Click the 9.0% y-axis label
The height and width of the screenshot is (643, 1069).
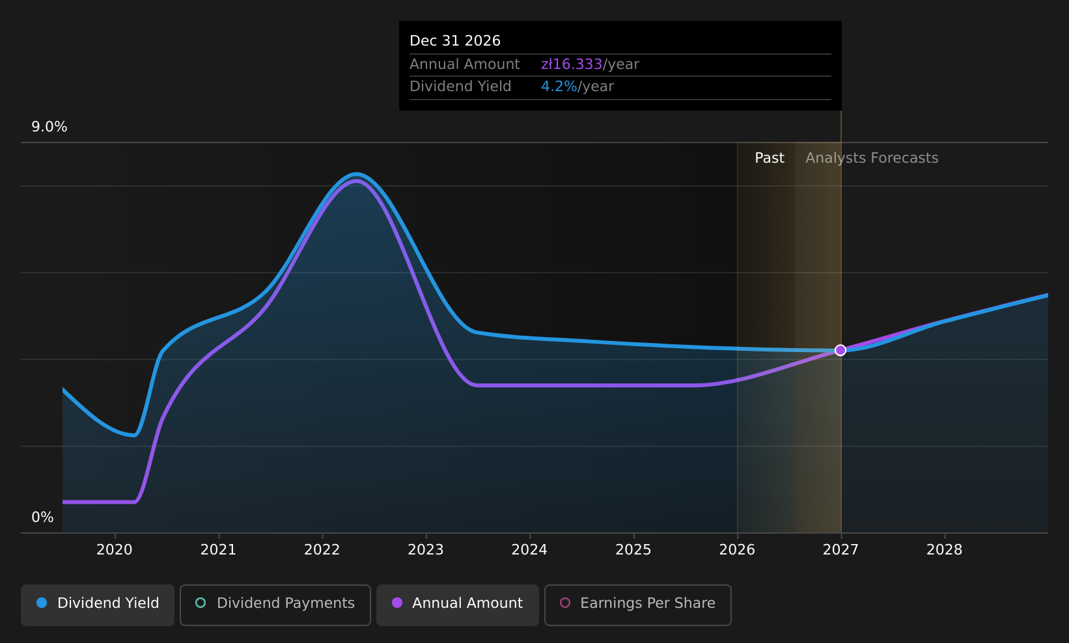click(49, 127)
